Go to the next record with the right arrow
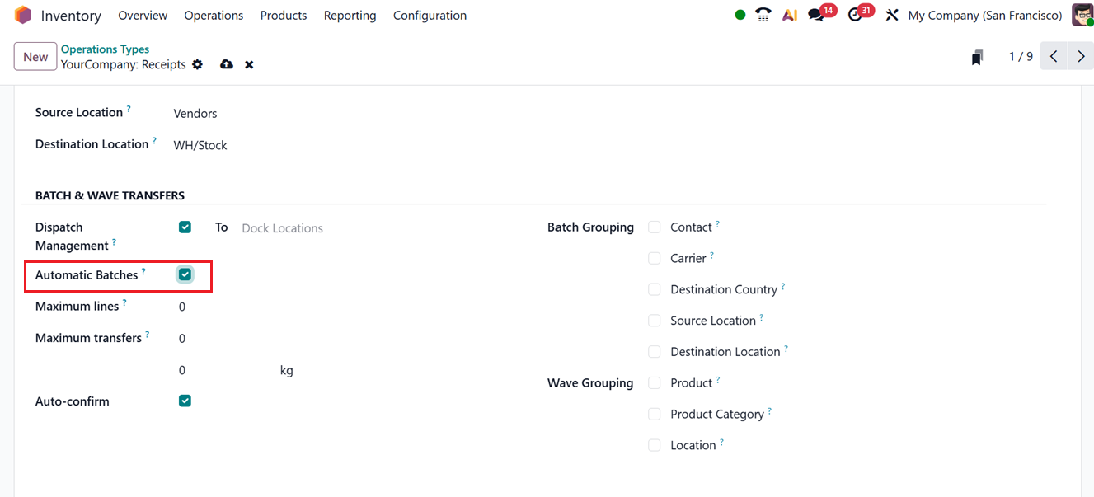The width and height of the screenshot is (1094, 497). pyautogui.click(x=1081, y=55)
